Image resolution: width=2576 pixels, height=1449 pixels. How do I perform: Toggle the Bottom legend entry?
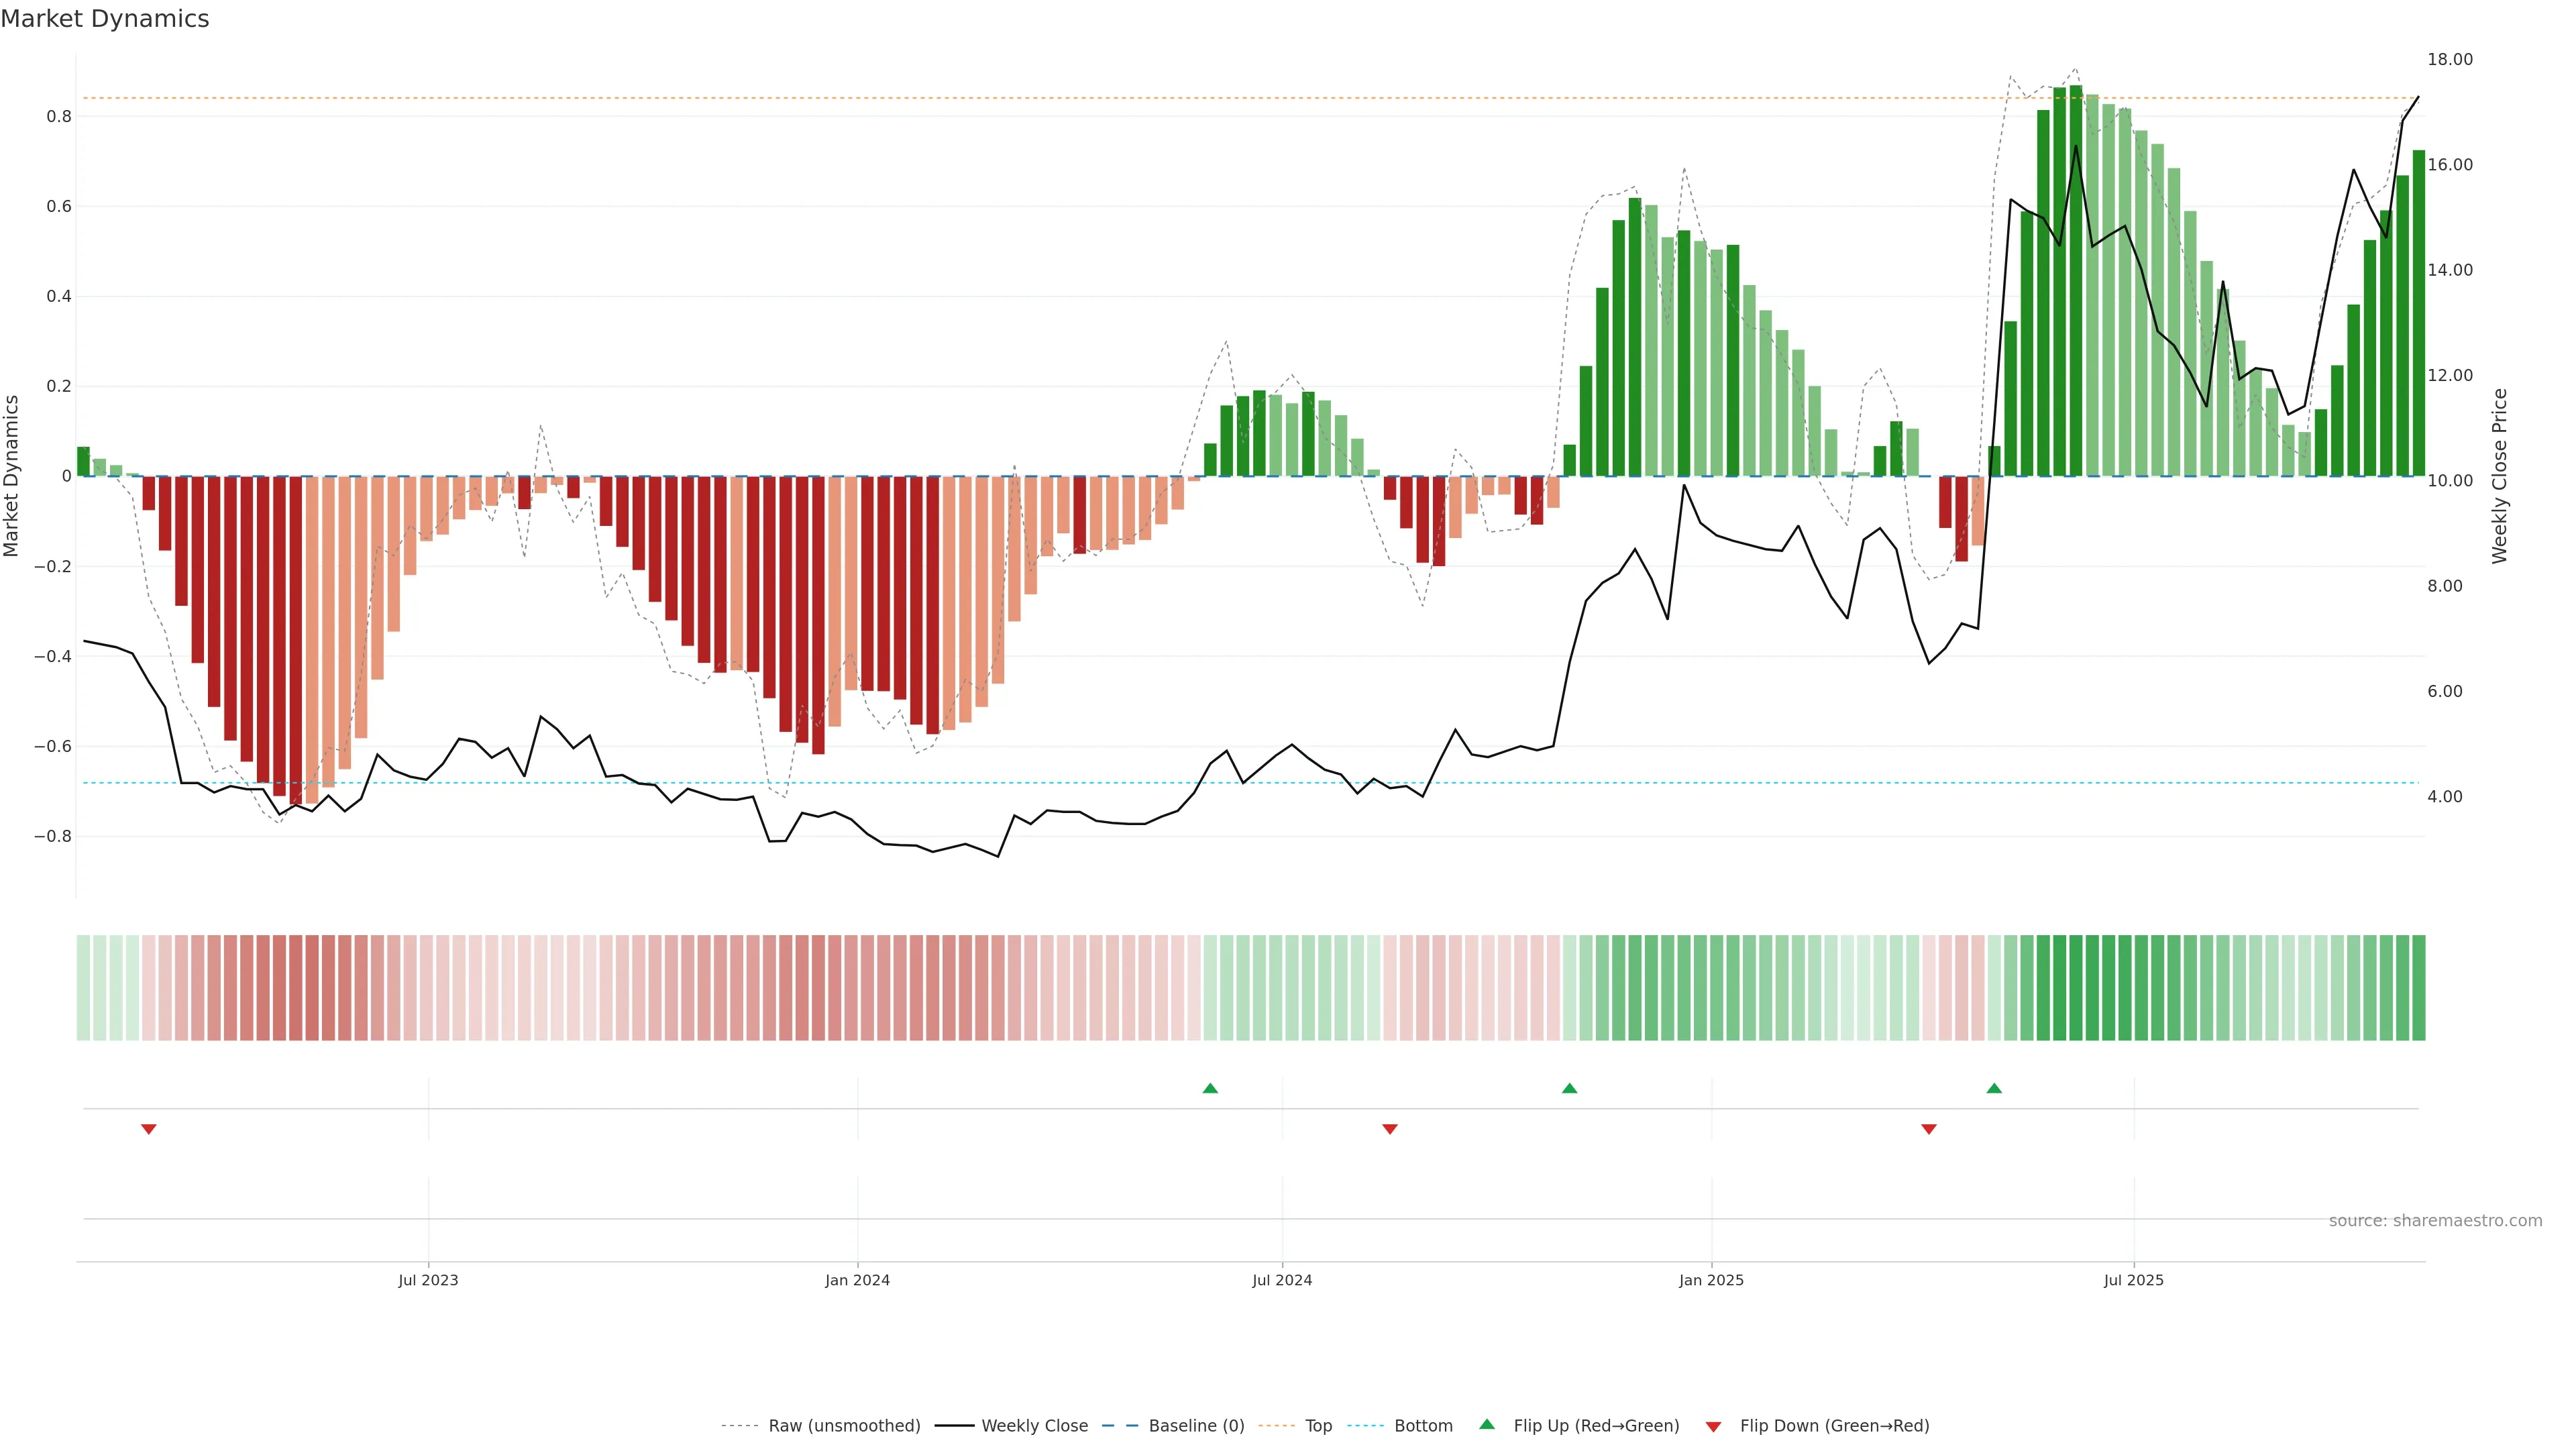point(1423,1426)
